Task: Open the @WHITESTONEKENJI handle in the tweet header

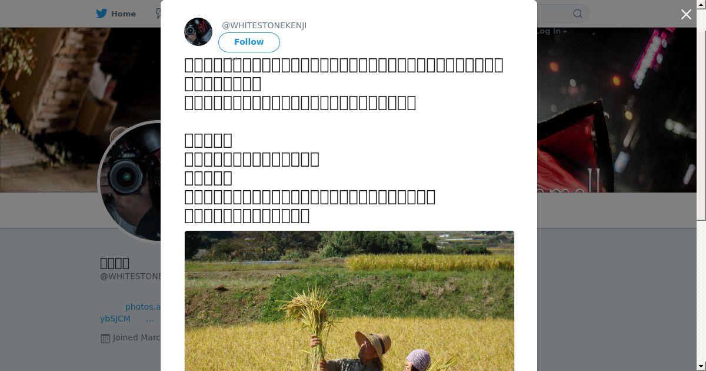Action: [x=264, y=25]
